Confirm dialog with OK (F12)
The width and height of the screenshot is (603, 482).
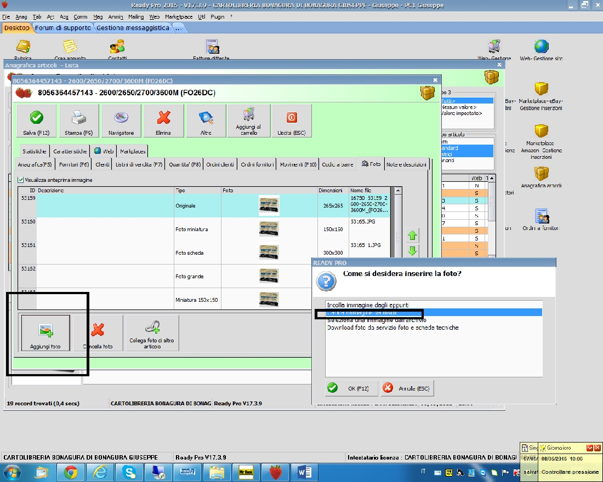[x=351, y=388]
